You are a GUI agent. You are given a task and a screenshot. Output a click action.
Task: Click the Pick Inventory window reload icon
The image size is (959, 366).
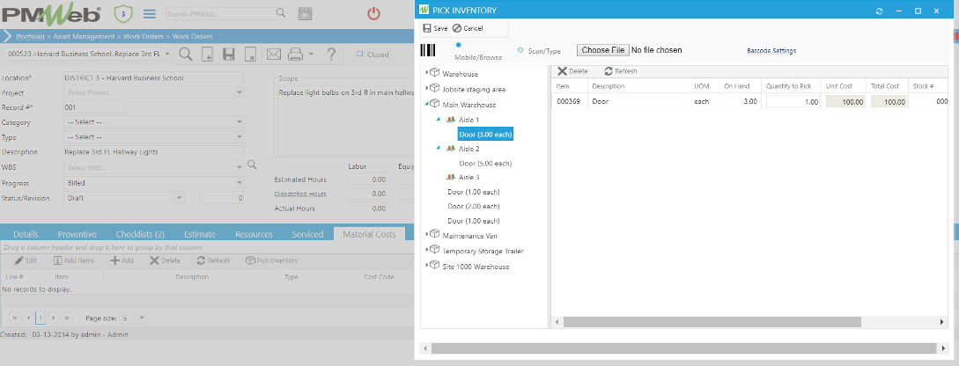point(880,11)
